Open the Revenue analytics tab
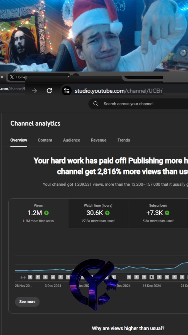 [99, 140]
